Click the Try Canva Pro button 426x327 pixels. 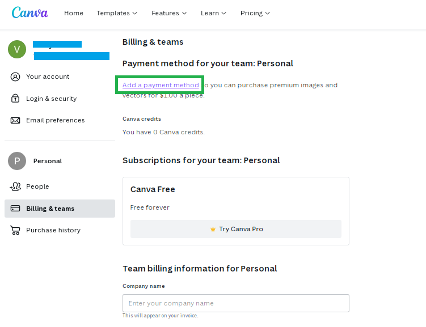click(x=236, y=229)
